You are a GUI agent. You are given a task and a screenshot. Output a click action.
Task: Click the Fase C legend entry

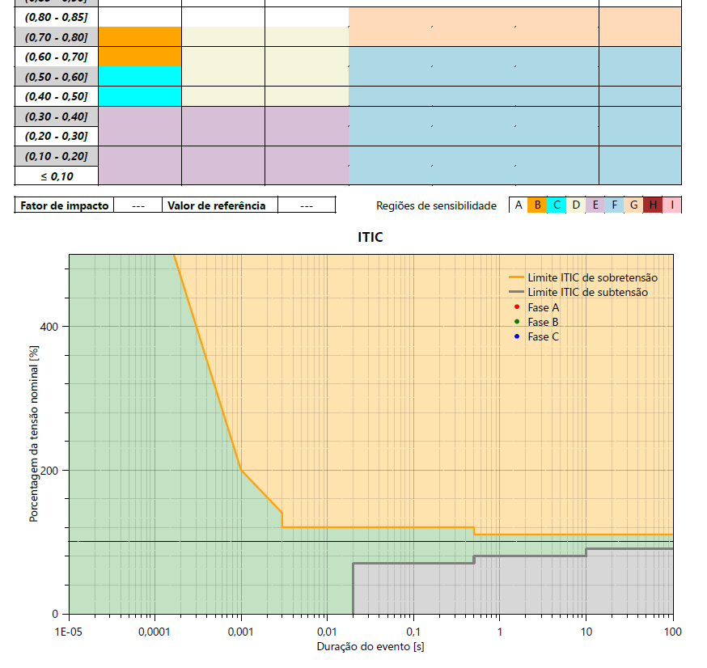click(x=537, y=336)
